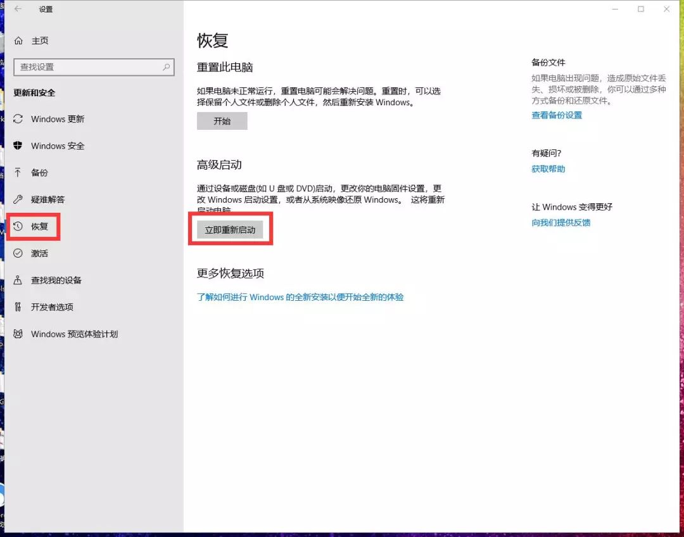This screenshot has width=684, height=537.
Task: Click the 高级启动 heading
Action: point(219,165)
